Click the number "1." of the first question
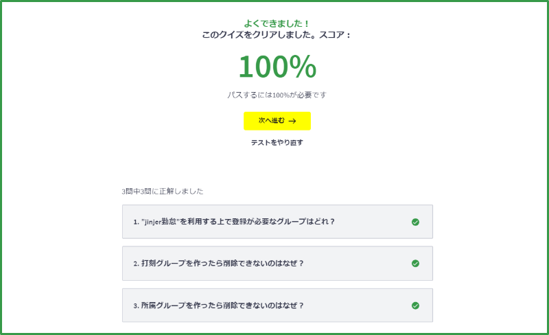The width and height of the screenshot is (549, 335). 136,222
